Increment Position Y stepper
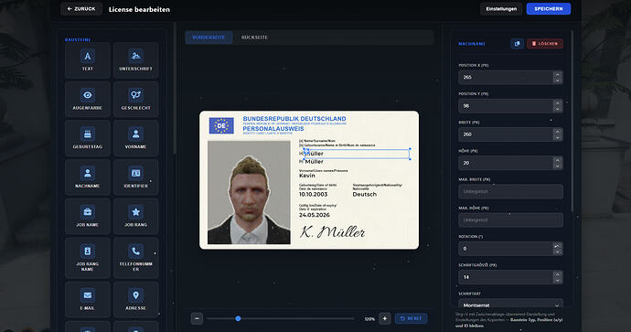 tap(557, 102)
